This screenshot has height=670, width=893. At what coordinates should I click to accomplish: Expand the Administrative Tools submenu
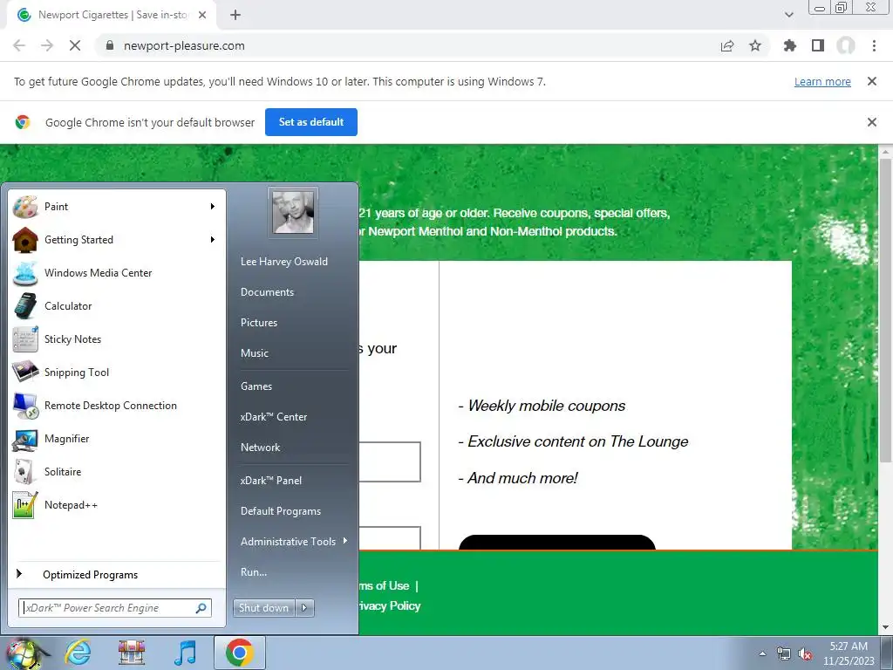coord(344,541)
